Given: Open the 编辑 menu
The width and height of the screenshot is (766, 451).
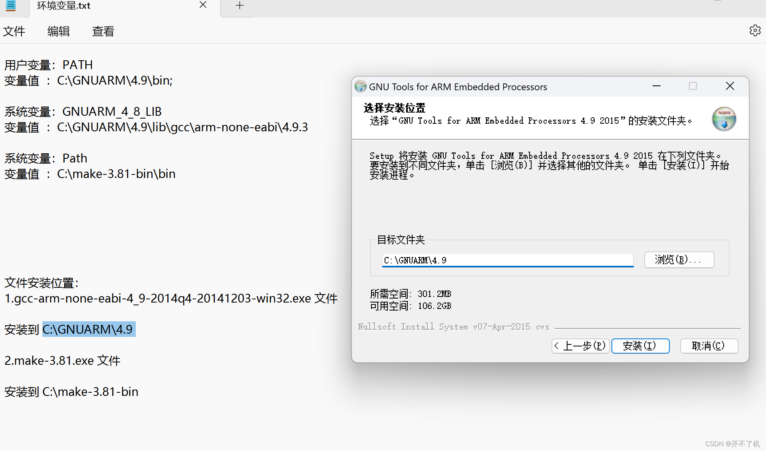Looking at the screenshot, I should click(x=58, y=31).
